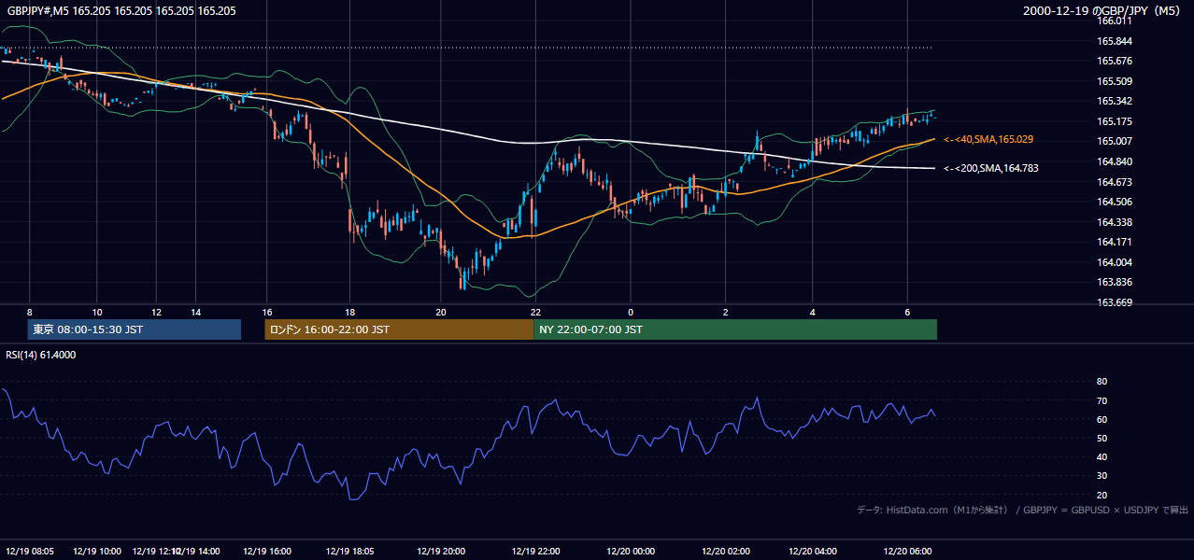Click the RSI 30 level label

pyautogui.click(x=1102, y=476)
